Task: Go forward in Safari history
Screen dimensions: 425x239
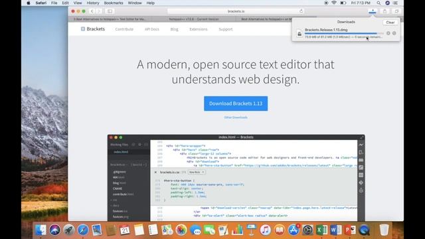Action: [99, 11]
